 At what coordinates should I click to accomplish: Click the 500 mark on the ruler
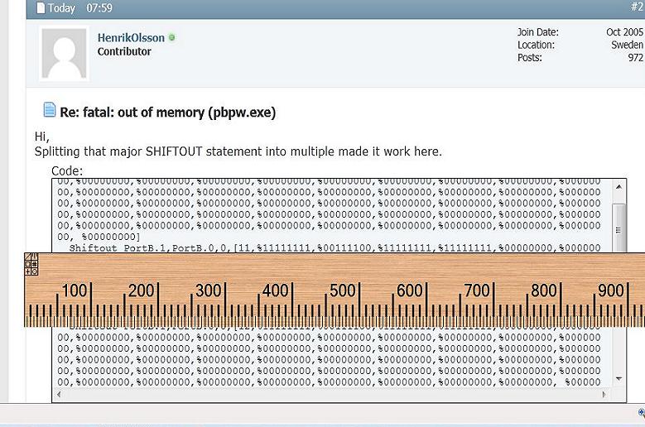(343, 291)
